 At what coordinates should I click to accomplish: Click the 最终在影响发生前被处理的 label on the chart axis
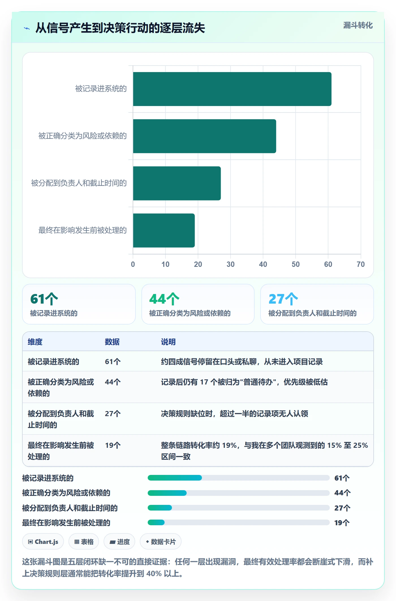click(x=83, y=230)
